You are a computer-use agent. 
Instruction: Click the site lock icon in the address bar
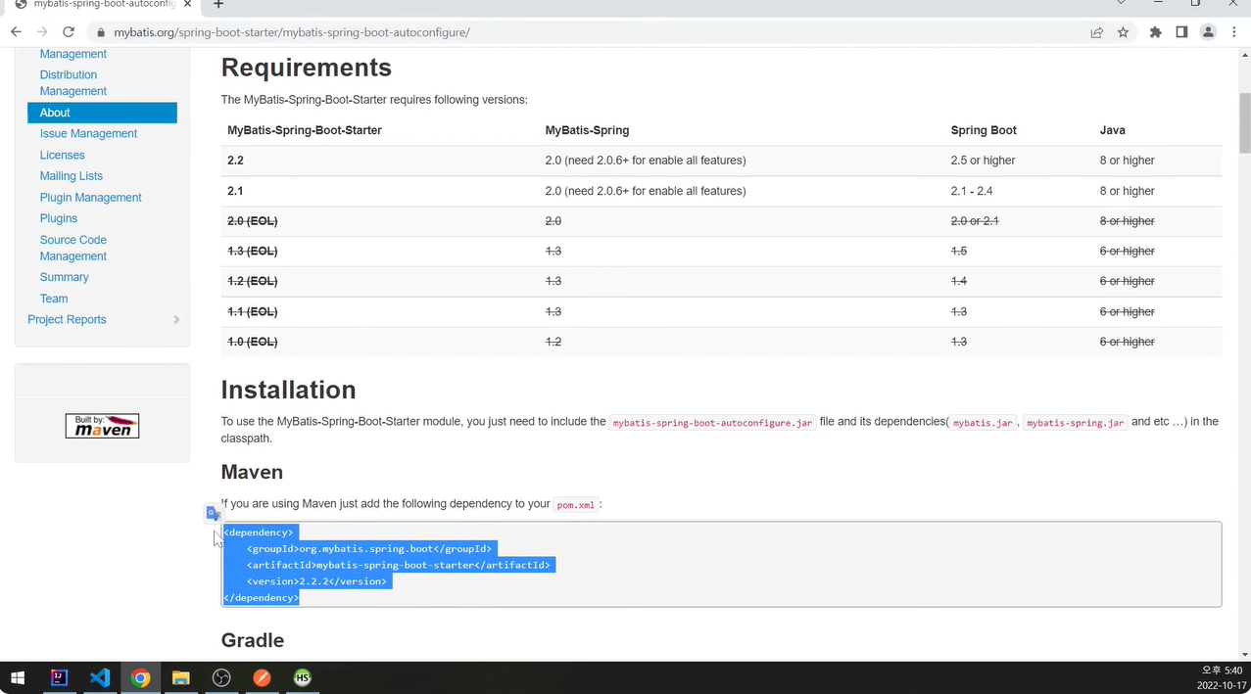pos(101,32)
